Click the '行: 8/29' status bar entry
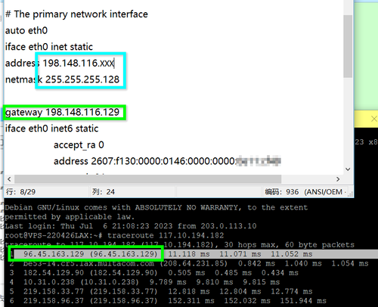 tap(20, 192)
